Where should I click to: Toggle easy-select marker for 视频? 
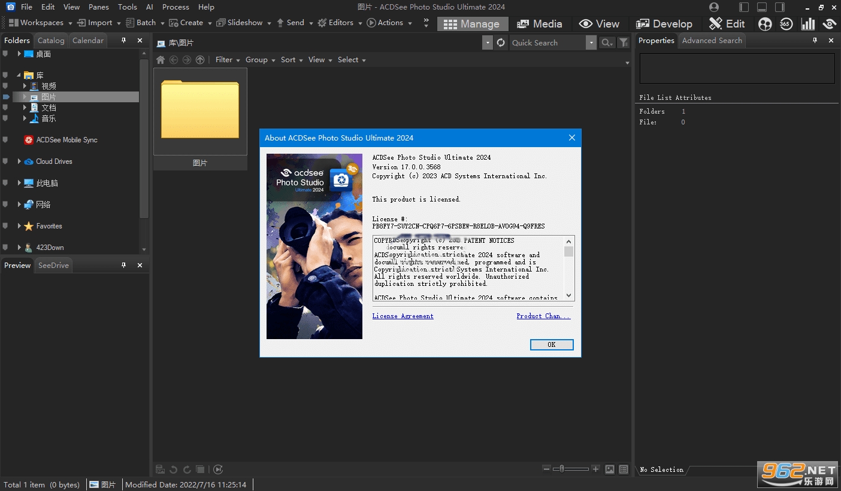(x=5, y=86)
